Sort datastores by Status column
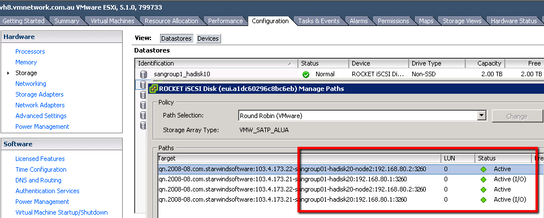Screen dimensions: 544x218 pos(323,63)
